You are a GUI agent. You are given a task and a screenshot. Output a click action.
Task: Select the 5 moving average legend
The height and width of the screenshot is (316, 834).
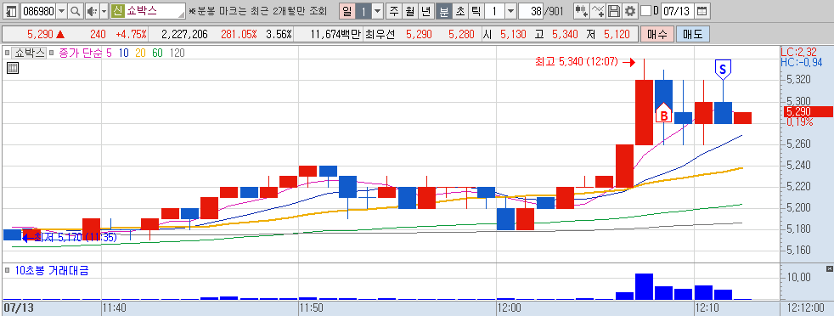click(x=109, y=53)
